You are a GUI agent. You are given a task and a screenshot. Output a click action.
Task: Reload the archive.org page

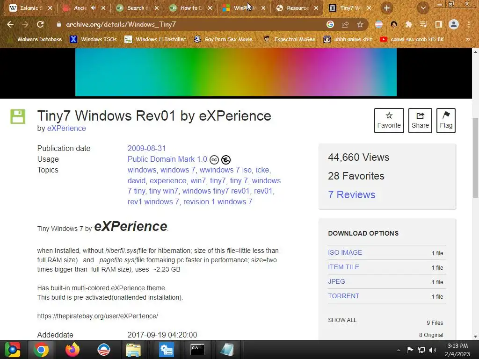pos(40,24)
